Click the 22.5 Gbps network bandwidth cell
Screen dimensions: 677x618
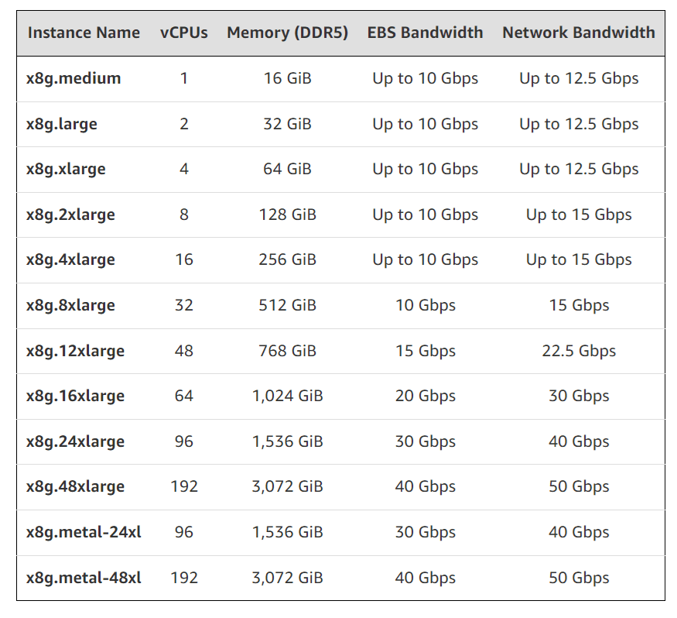[x=579, y=351]
